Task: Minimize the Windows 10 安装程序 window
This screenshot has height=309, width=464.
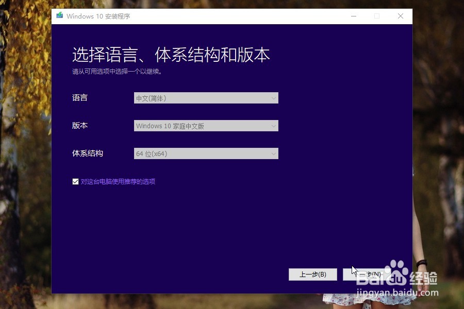Action: click(354, 16)
